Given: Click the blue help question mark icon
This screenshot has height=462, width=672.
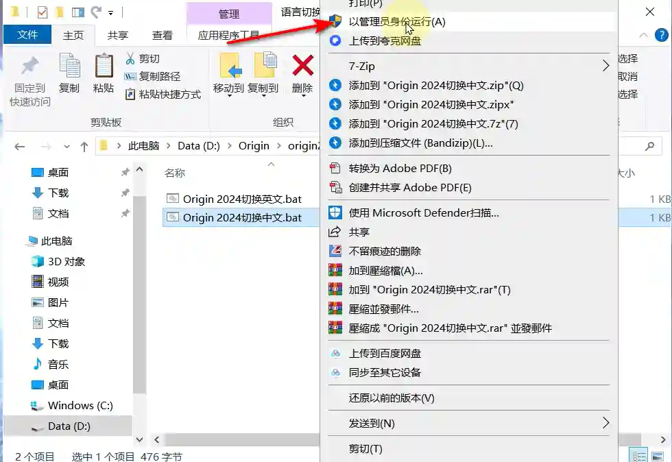Looking at the screenshot, I should (x=661, y=35).
